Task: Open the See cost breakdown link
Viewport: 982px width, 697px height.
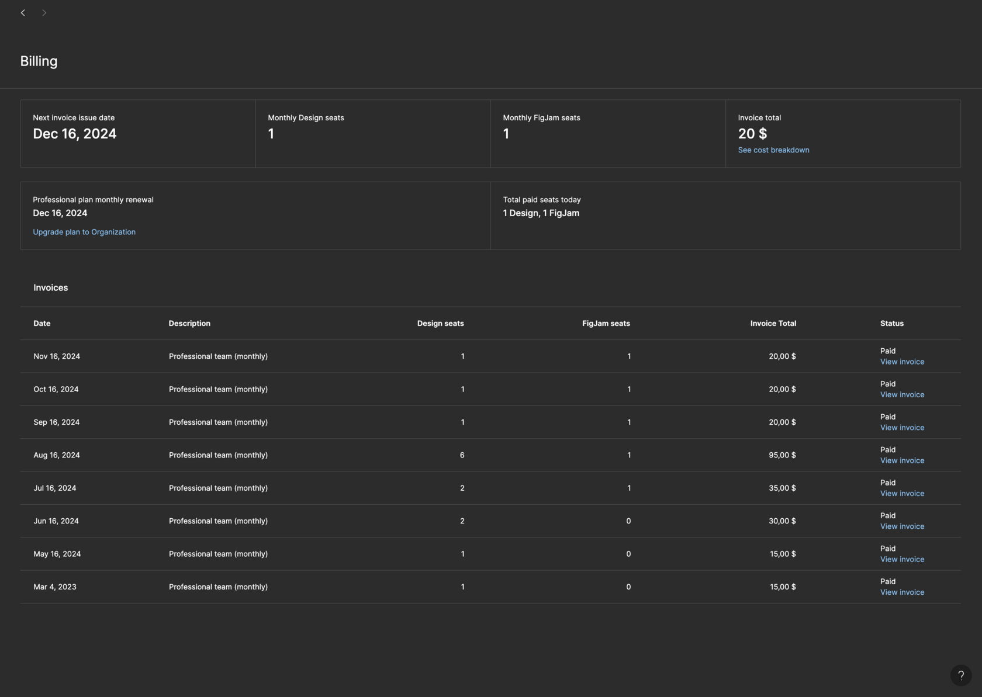Action: [773, 150]
